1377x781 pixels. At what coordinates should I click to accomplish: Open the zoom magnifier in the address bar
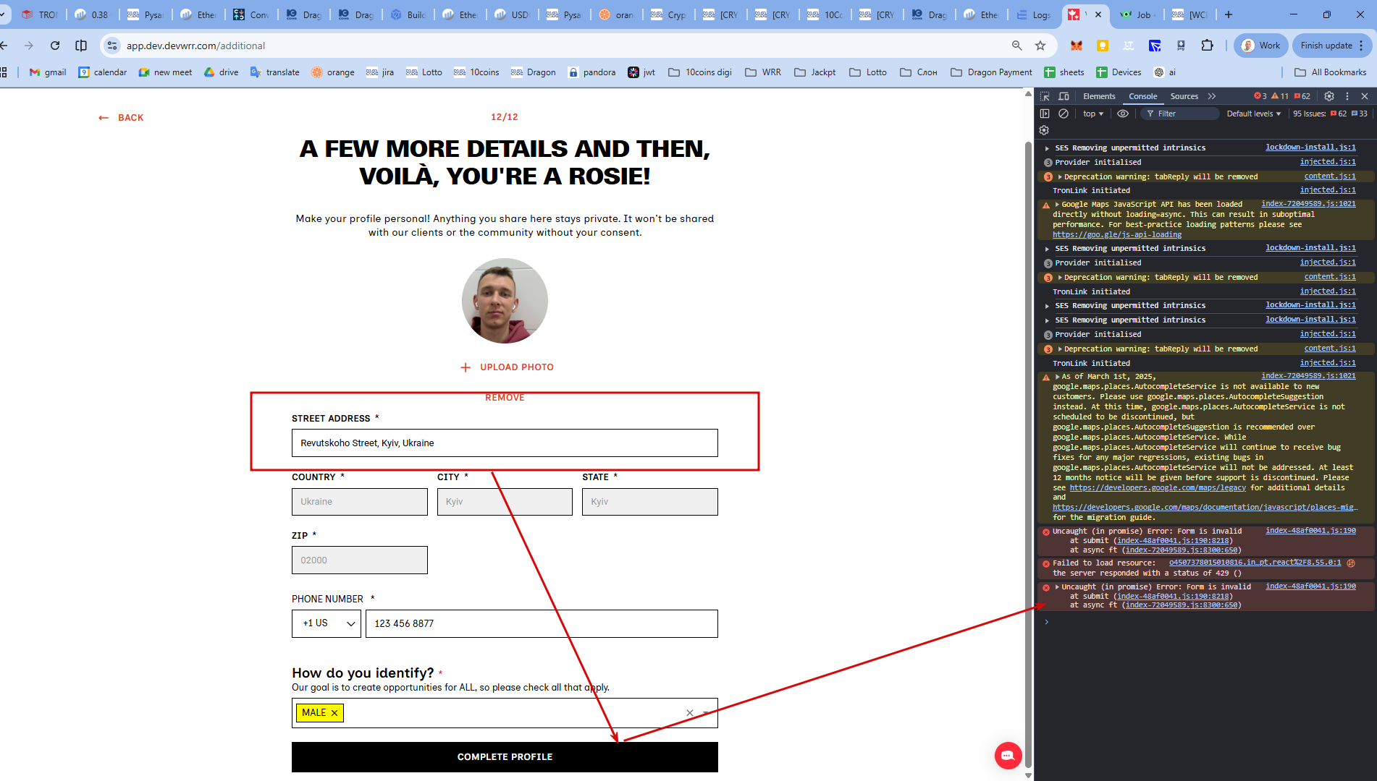(x=1017, y=46)
